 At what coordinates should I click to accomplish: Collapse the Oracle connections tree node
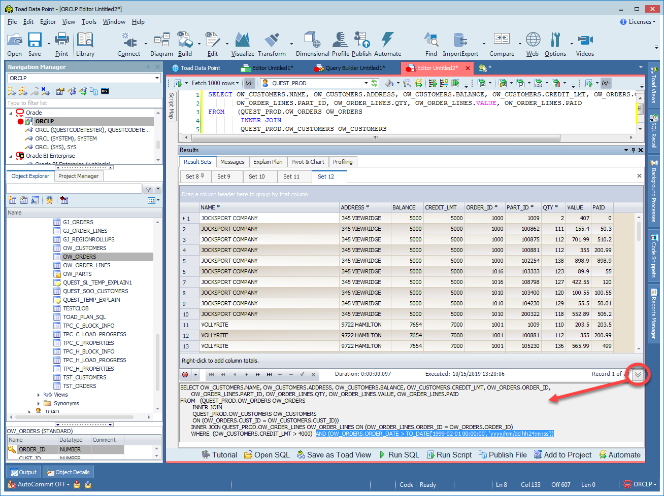pyautogui.click(x=11, y=113)
